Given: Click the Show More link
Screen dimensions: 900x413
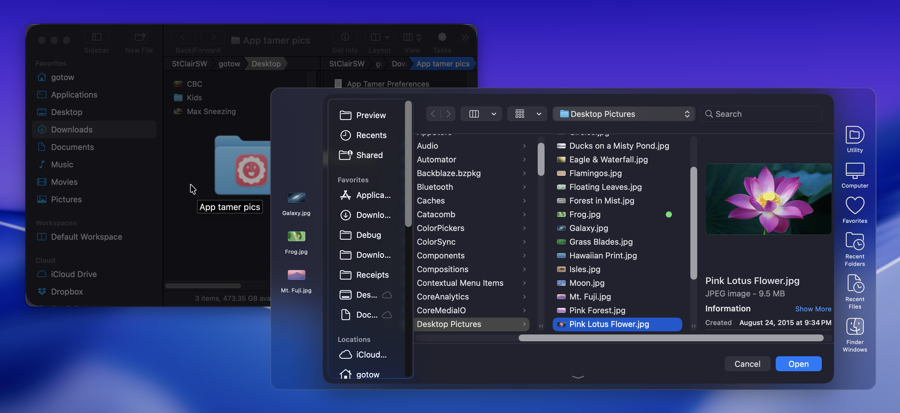Looking at the screenshot, I should tap(813, 309).
